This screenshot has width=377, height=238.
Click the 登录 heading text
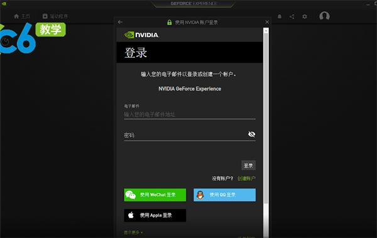coord(136,53)
